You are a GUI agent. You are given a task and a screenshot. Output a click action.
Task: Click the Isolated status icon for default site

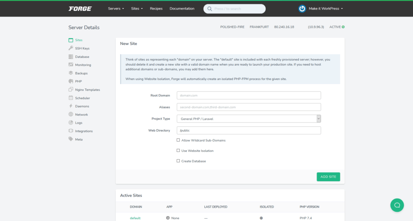261,218
